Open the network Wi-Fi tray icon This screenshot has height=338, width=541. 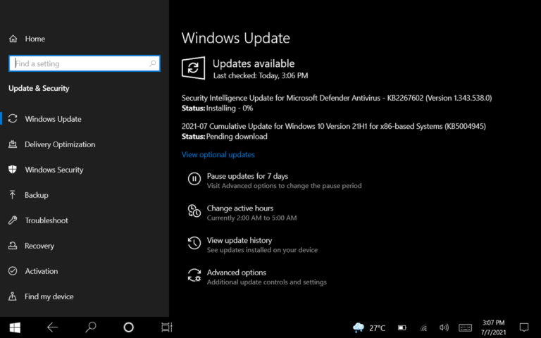click(423, 327)
